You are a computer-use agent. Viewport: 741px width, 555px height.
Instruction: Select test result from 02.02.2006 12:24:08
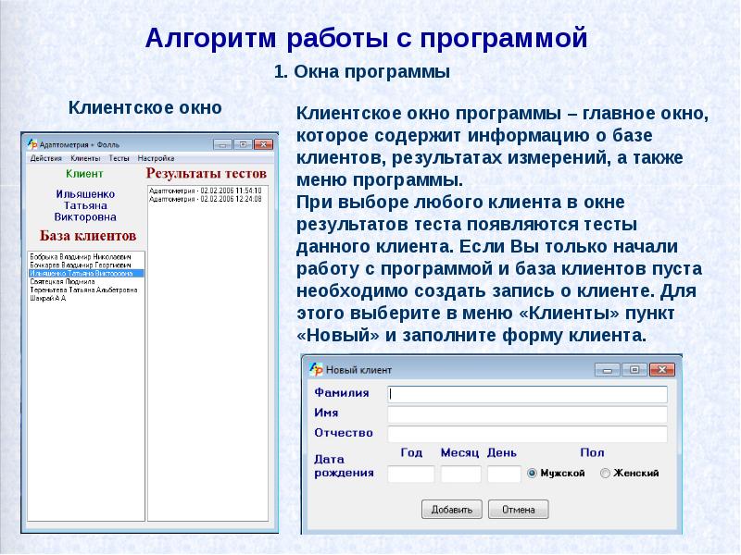pyautogui.click(x=206, y=199)
